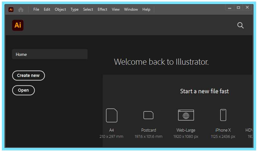Select the Home sidebar tab

[x=50, y=54]
